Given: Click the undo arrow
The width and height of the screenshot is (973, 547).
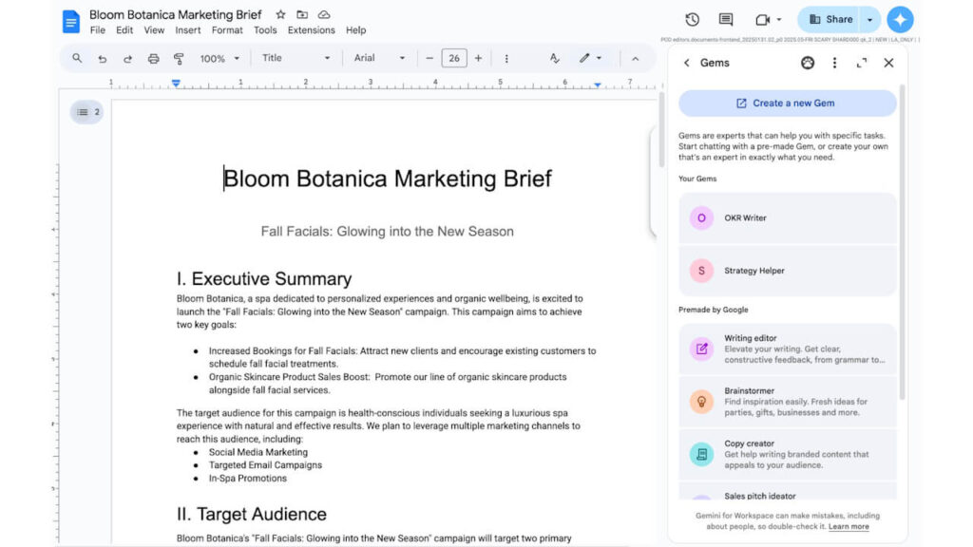Looking at the screenshot, I should (102, 58).
